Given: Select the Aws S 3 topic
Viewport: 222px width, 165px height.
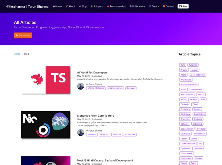Looking at the screenshot, I should 201,94.
